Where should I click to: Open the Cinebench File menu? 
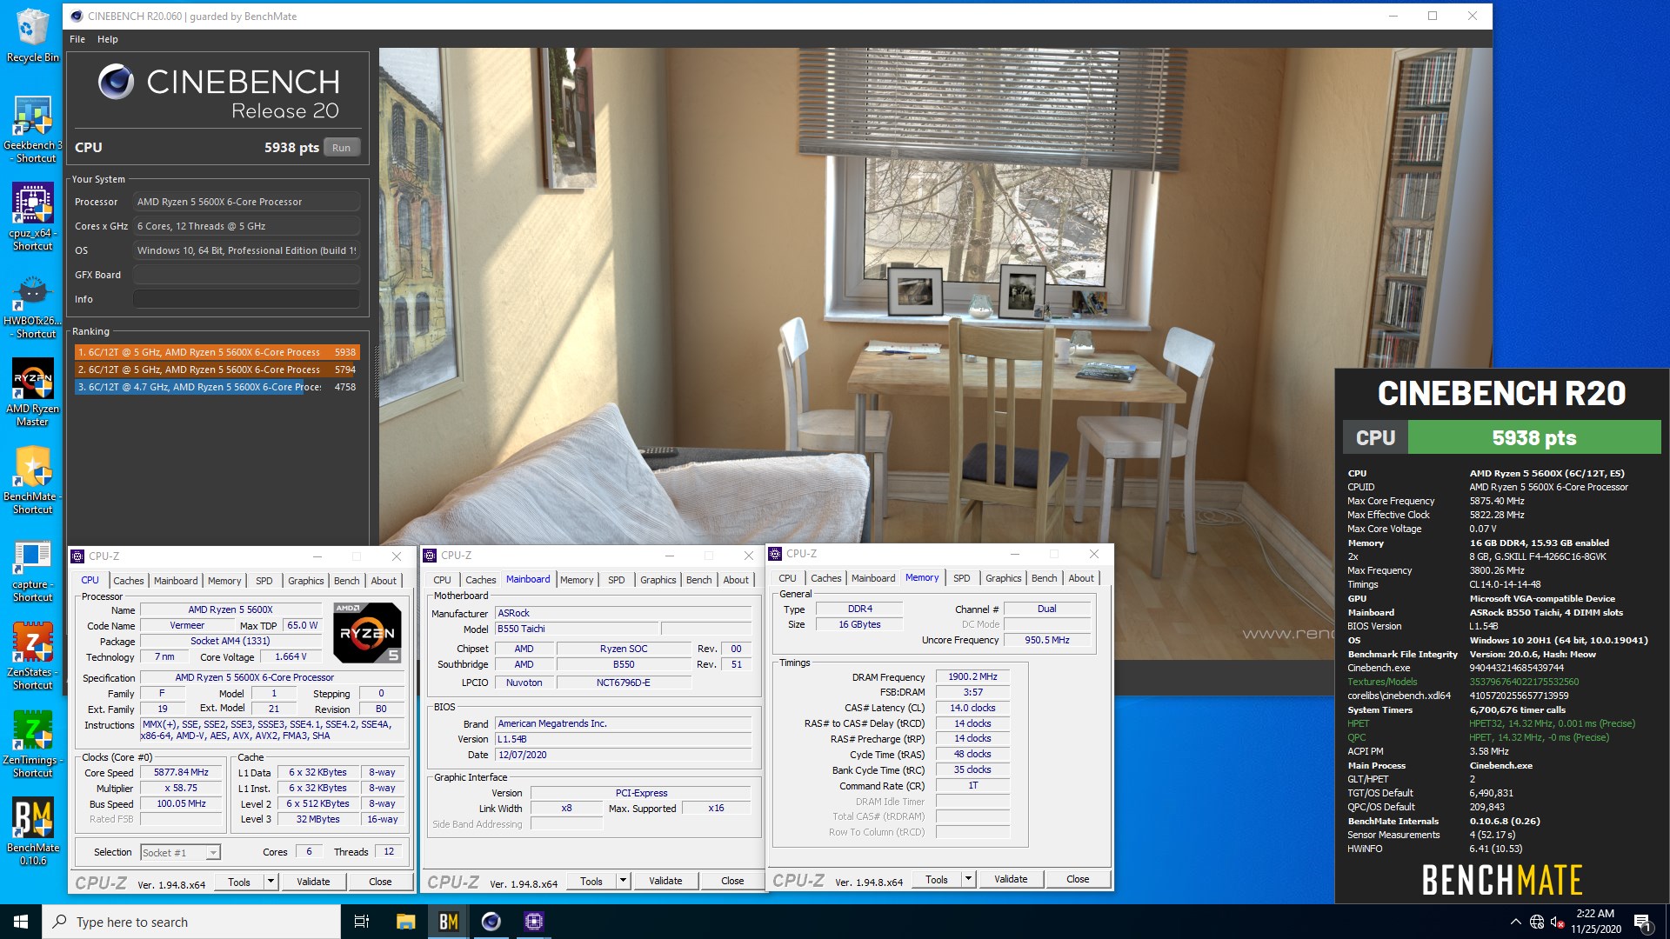[77, 39]
